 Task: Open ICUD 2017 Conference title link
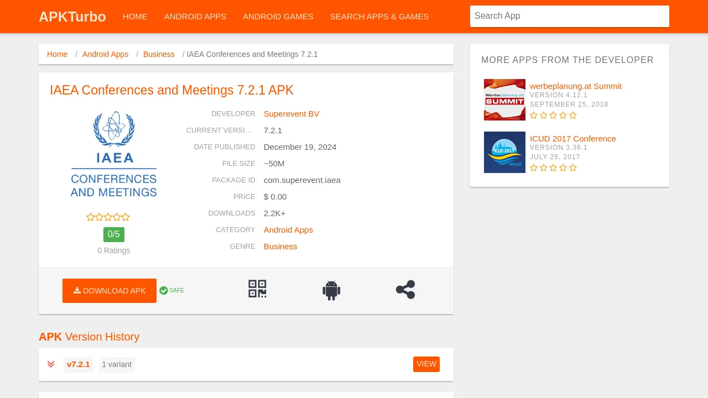pos(573,139)
